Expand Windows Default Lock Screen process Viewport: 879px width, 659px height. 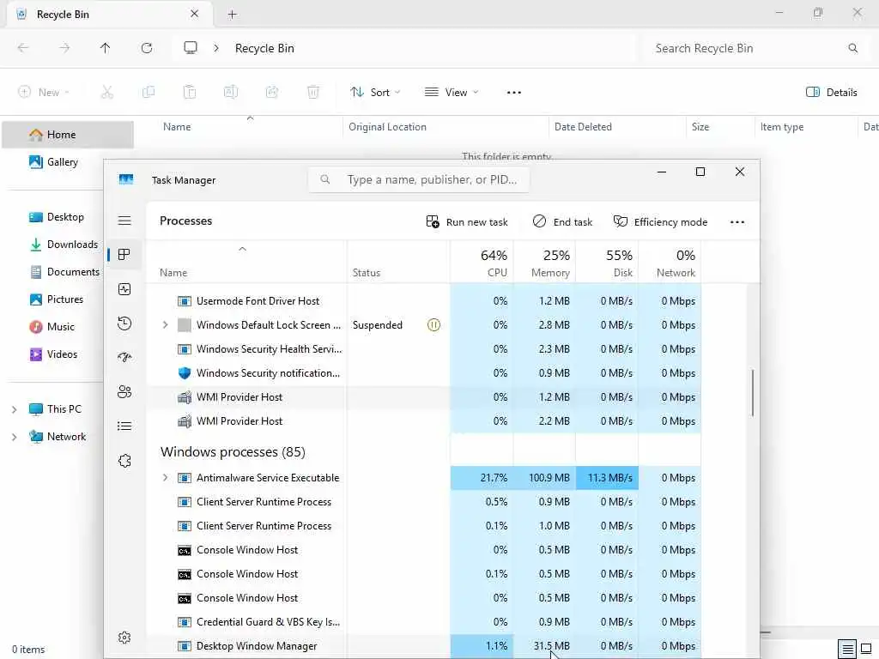coord(165,325)
